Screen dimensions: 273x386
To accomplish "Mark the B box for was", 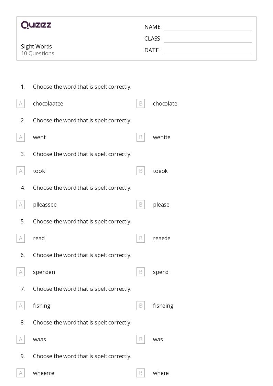I will point(141,340).
